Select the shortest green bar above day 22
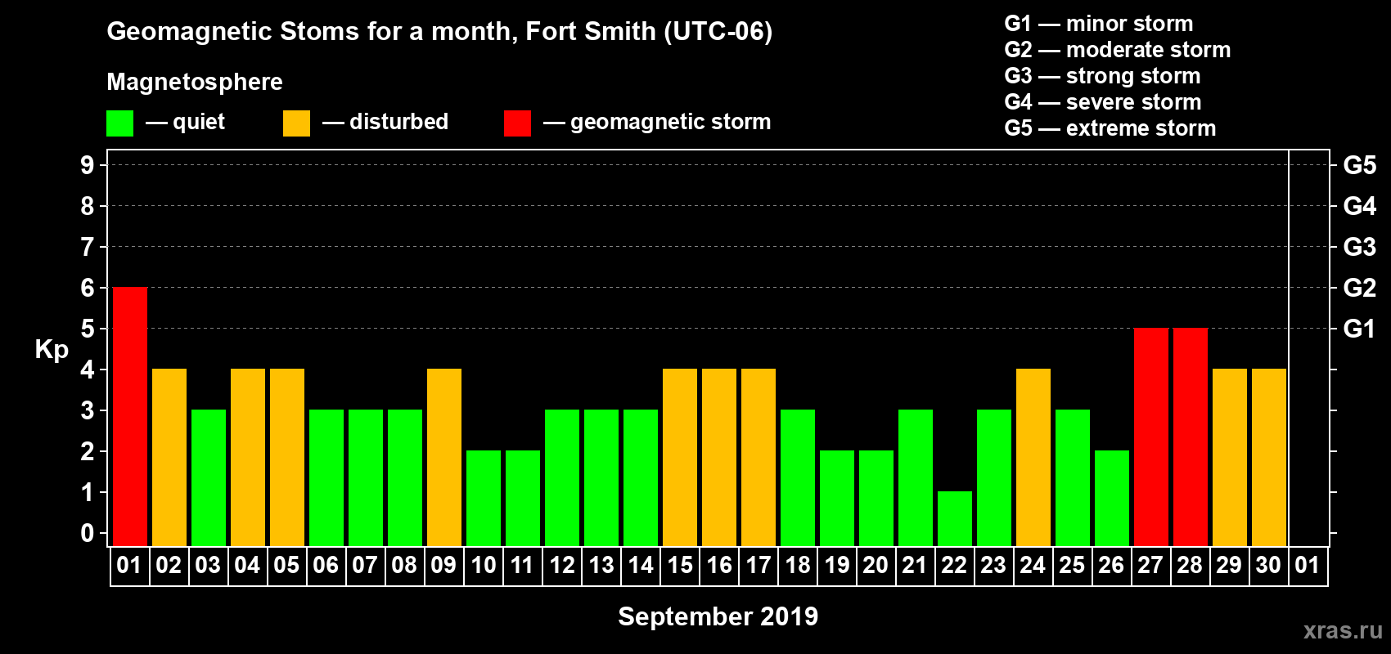Image resolution: width=1391 pixels, height=654 pixels. [955, 519]
